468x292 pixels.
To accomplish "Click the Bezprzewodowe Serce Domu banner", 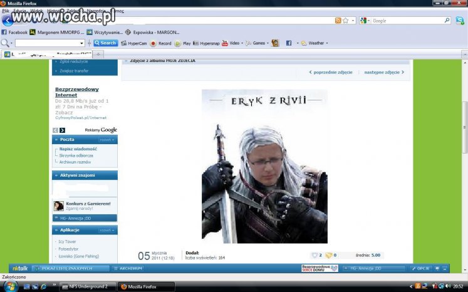I will [x=320, y=268].
